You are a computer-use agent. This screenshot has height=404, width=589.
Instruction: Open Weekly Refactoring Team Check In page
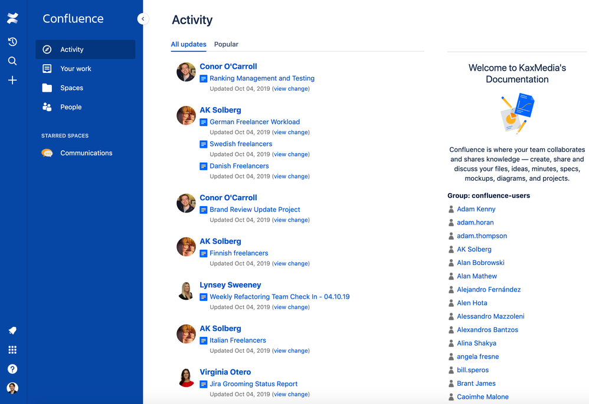click(280, 296)
